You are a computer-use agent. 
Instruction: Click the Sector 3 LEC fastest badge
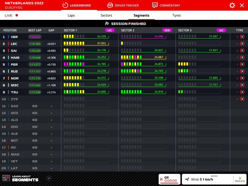[221, 30]
